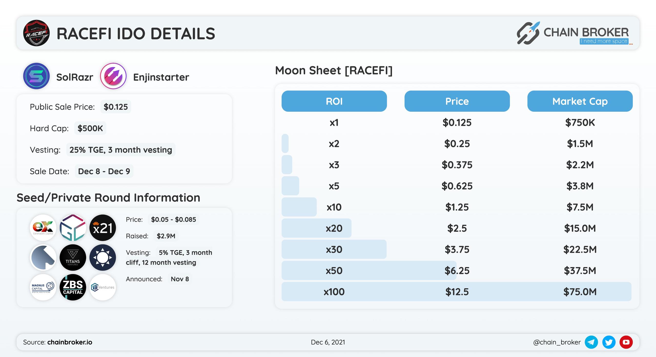Select the Price column header

coord(457,101)
